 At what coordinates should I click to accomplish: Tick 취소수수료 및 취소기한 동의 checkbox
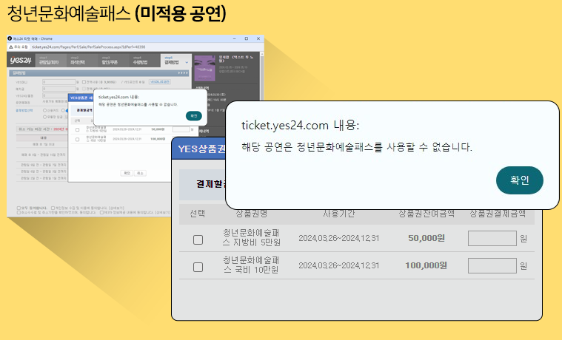(x=19, y=213)
